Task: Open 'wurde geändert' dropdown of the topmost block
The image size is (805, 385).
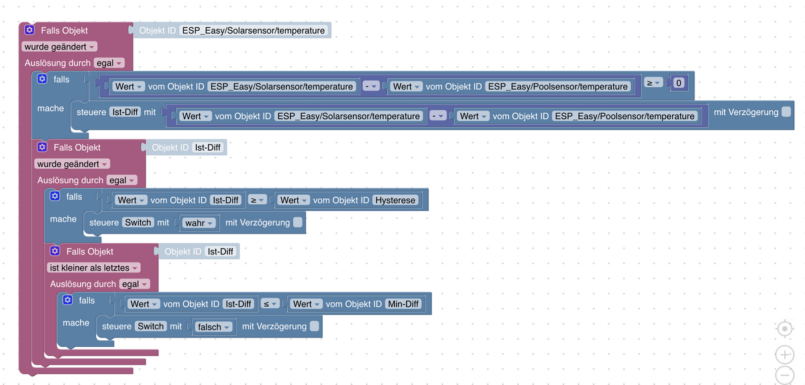Action: (60, 47)
